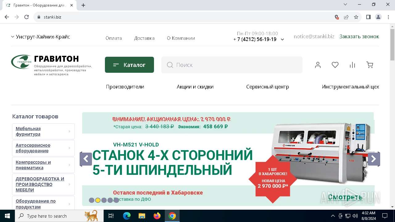Expand Оборудование по продуктам arrow
Screen dimensions: 395x222
69,204
